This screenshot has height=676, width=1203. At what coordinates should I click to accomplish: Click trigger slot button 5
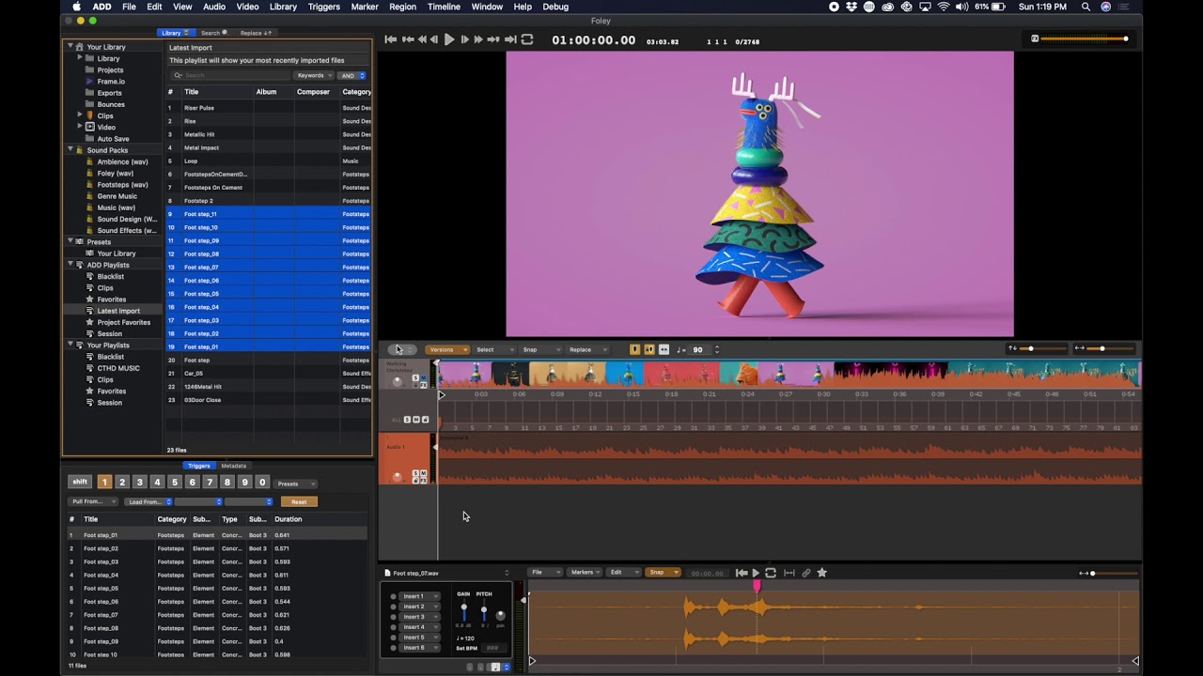click(x=174, y=482)
